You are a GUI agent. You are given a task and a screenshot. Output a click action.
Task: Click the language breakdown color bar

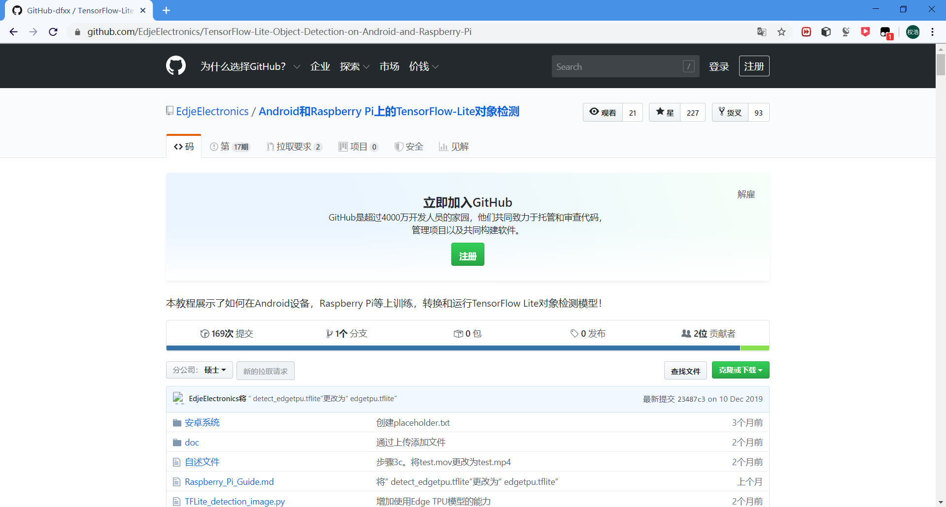click(468, 348)
